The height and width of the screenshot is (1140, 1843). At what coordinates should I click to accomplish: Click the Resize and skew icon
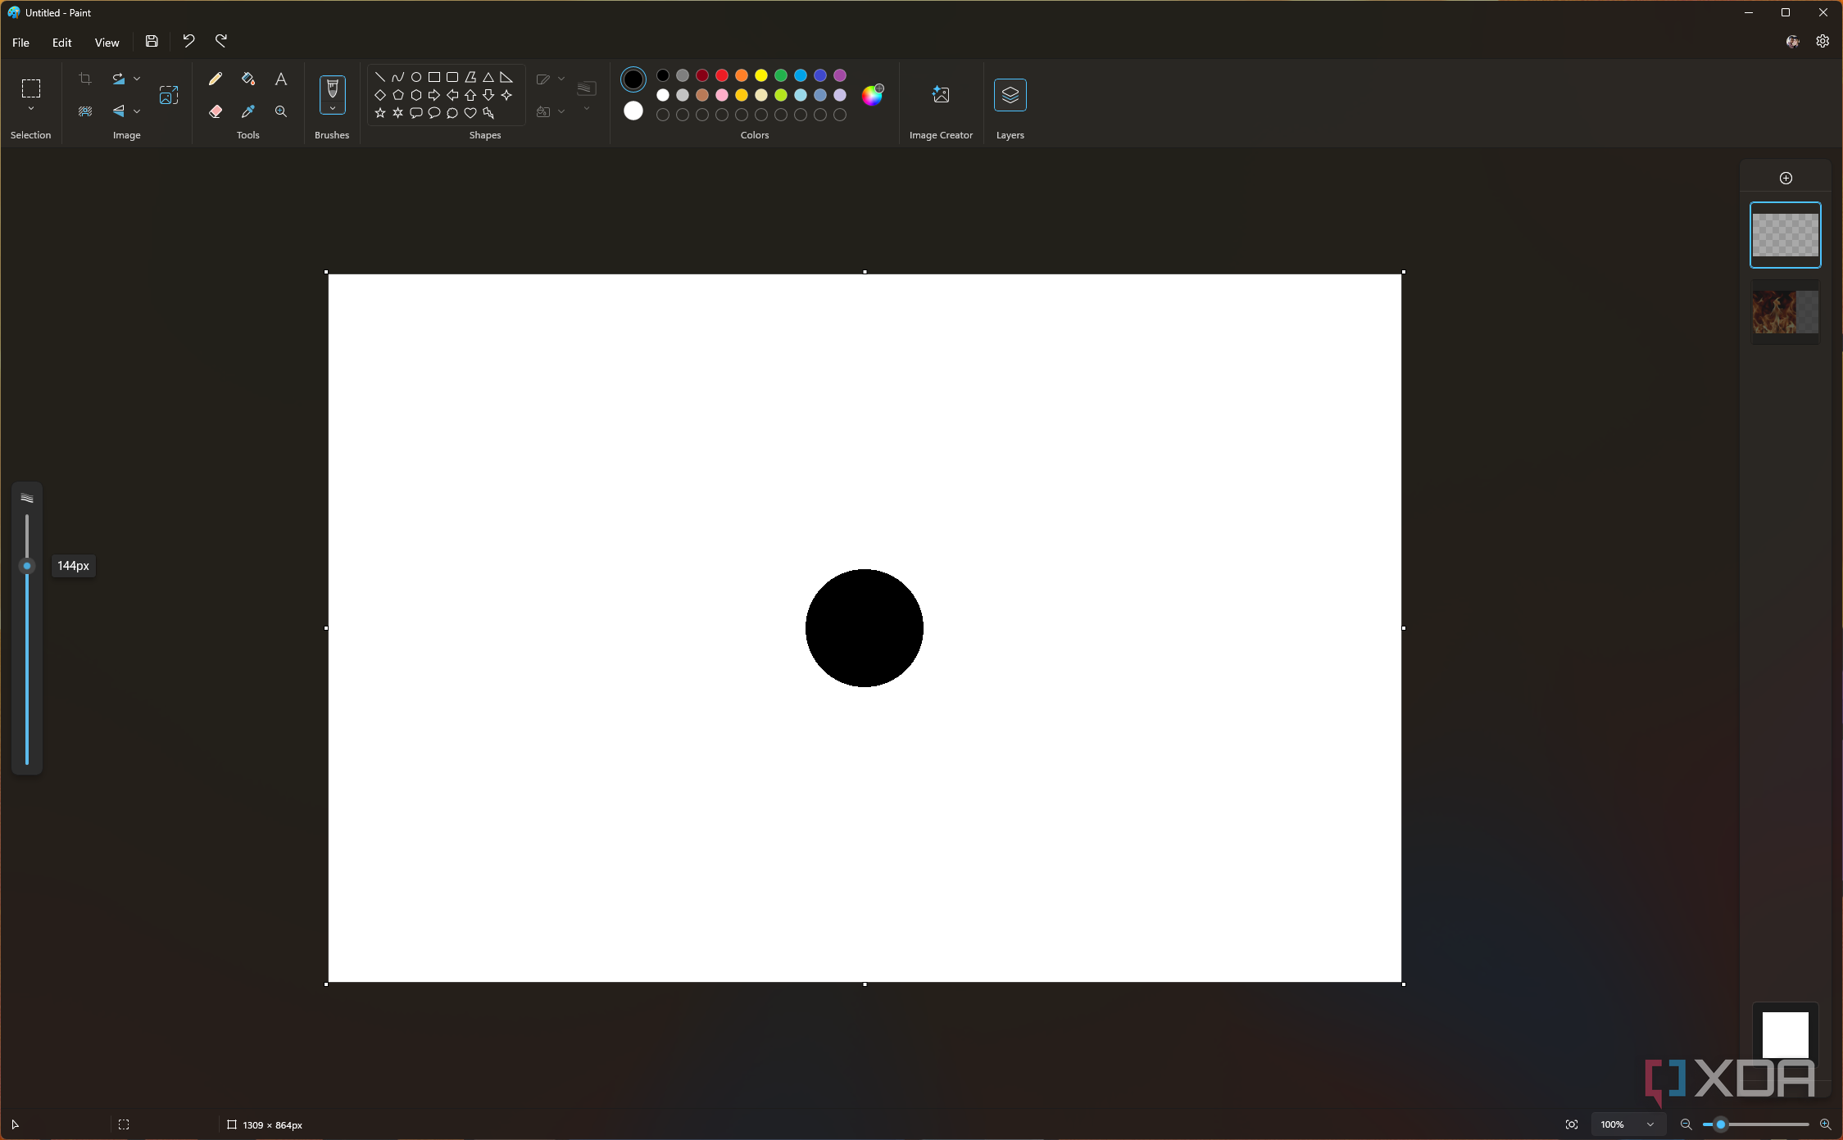tap(168, 95)
